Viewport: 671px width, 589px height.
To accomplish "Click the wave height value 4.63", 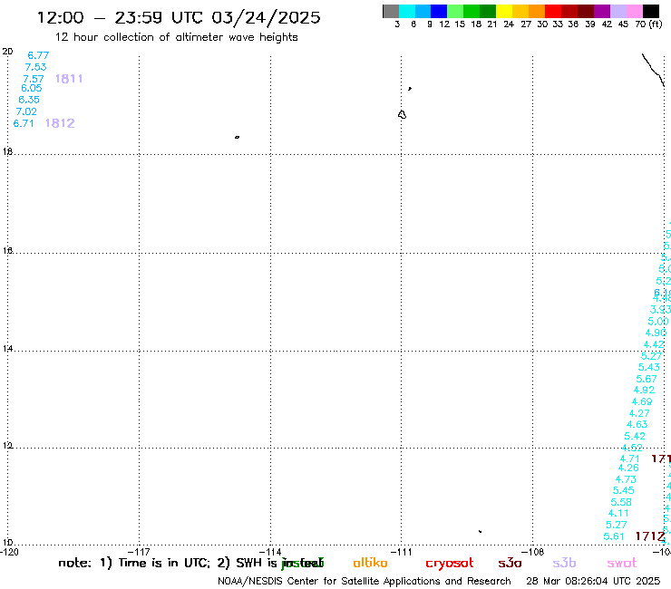I will coord(637,424).
